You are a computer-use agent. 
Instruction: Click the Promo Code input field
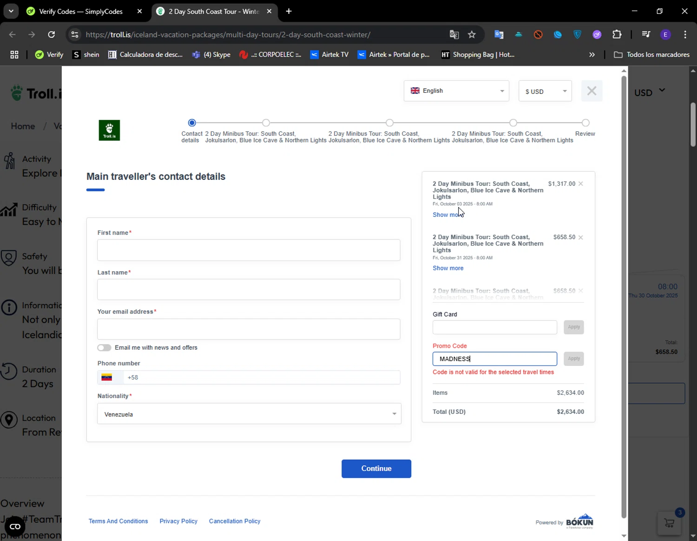click(x=495, y=358)
